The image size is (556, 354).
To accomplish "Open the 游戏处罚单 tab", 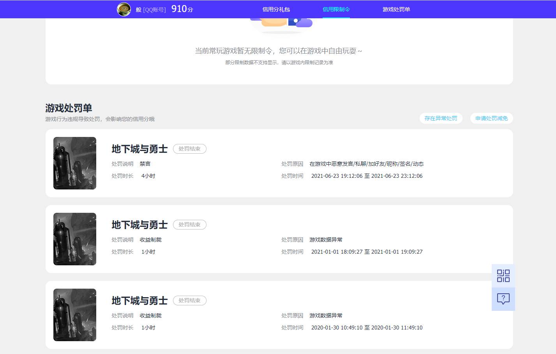I will 396,9.
